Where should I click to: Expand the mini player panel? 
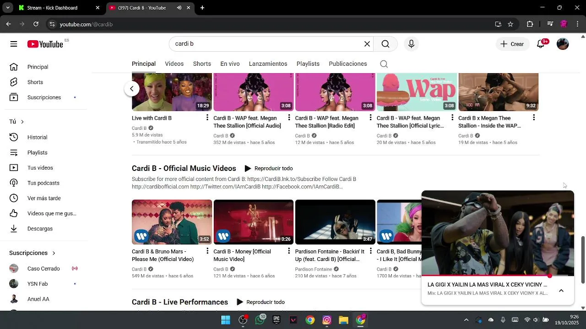coord(561,291)
